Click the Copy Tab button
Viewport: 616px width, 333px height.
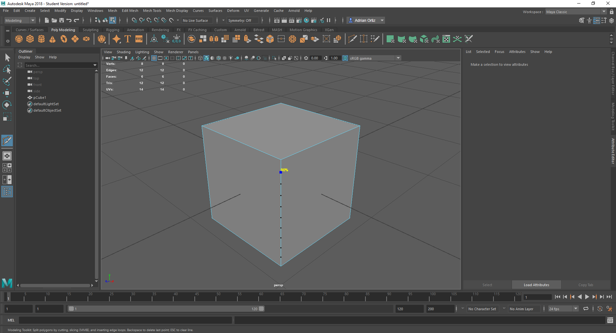[x=586, y=285]
